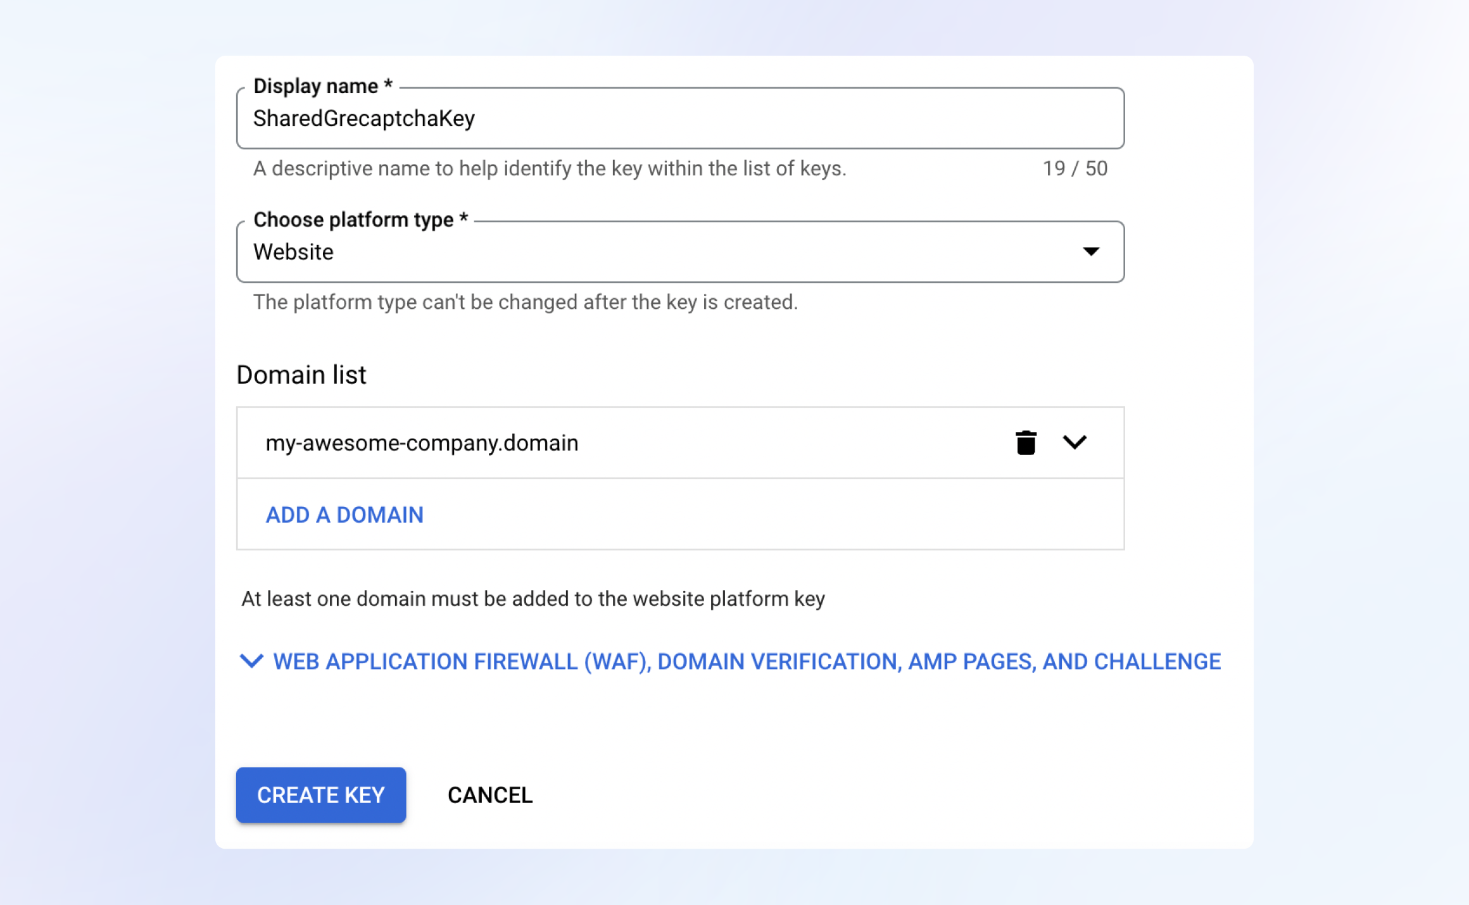
Task: Click the platform type can't be changed note
Action: [526, 302]
